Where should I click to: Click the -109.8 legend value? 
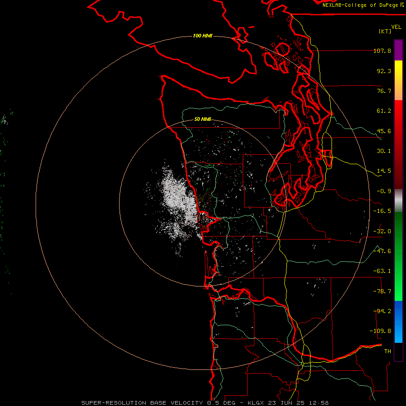click(x=380, y=331)
